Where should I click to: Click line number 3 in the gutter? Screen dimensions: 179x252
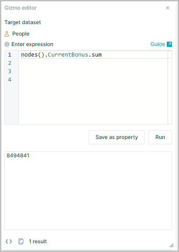coord(10,71)
